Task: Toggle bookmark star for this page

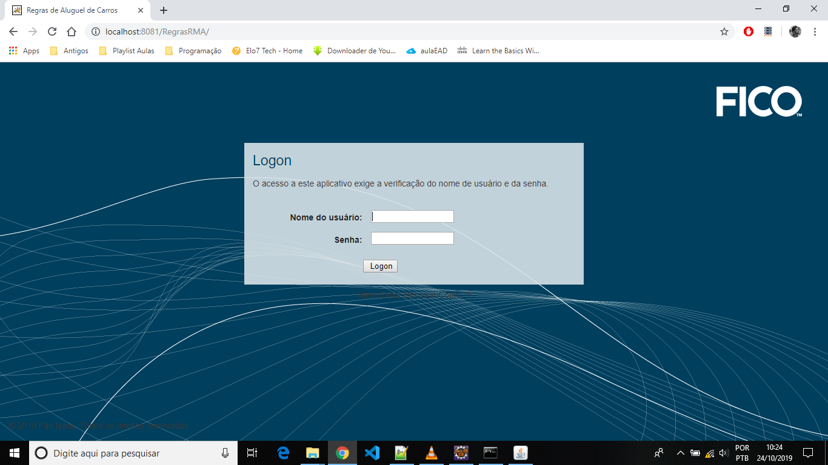Action: click(x=724, y=31)
